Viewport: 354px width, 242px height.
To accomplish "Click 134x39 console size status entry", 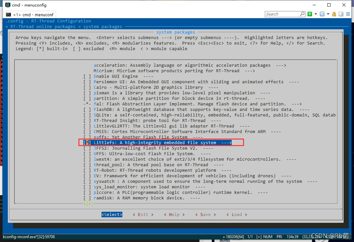I will (x=293, y=237).
